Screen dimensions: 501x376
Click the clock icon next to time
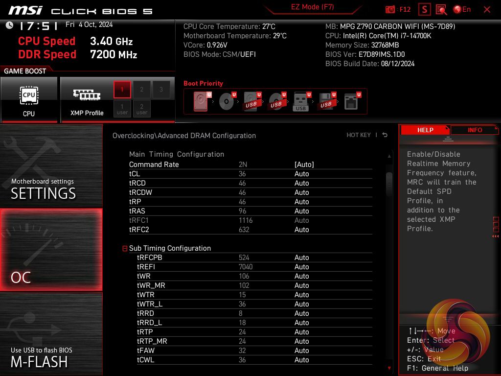(x=10, y=25)
